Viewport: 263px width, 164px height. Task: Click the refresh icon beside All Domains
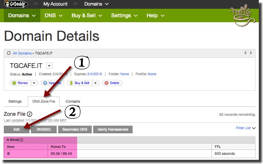[x=8, y=53]
